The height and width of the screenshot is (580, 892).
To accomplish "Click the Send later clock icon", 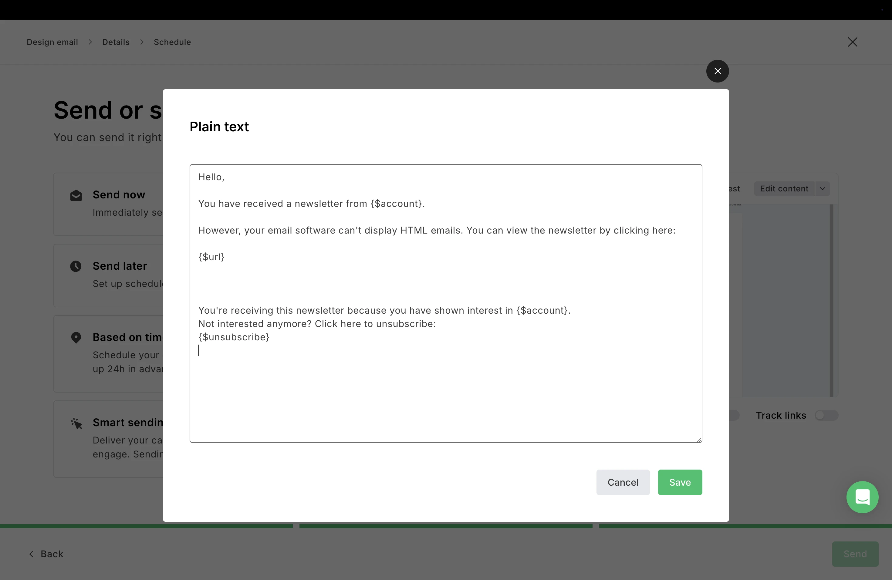I will [x=76, y=266].
